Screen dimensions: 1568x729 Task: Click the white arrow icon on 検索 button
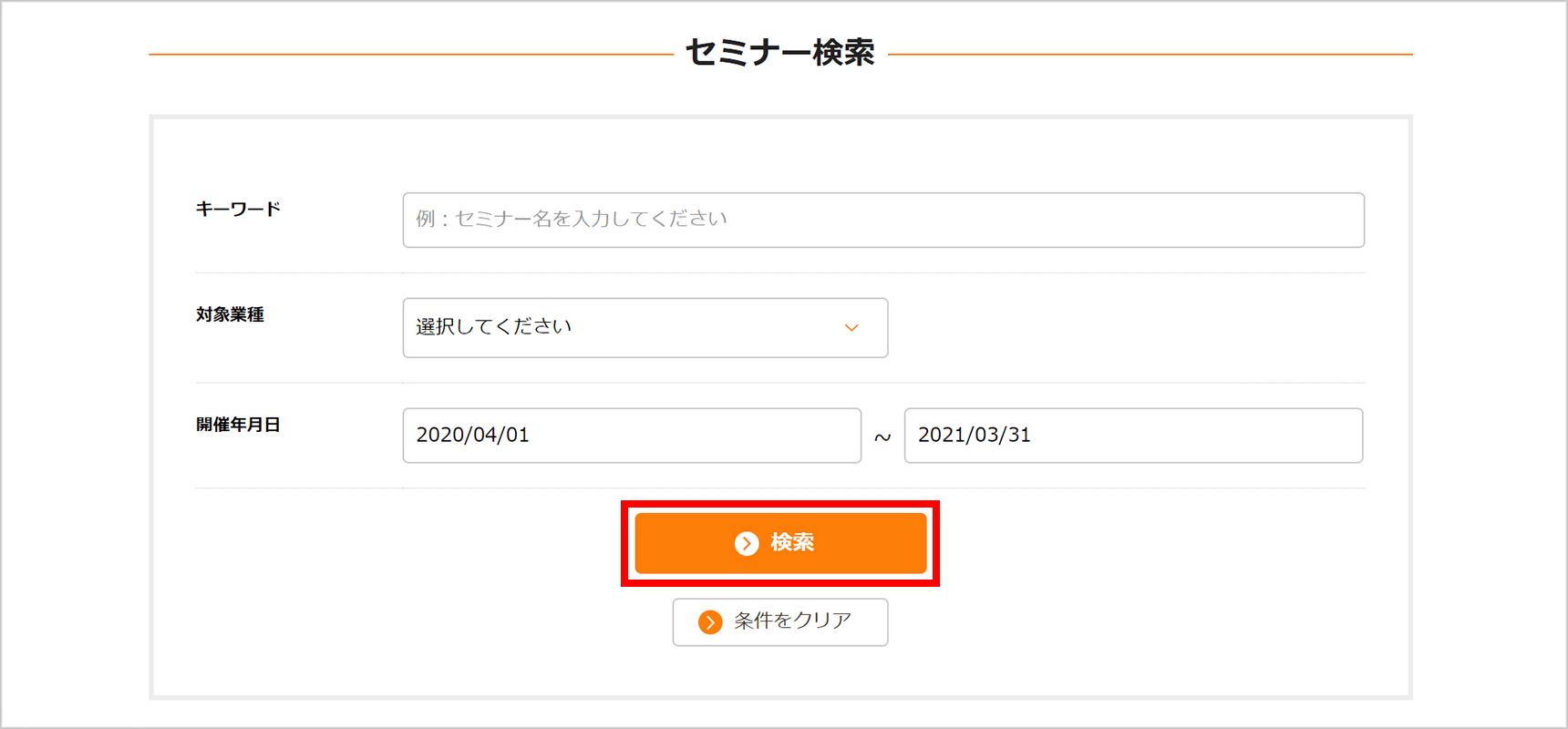pos(747,543)
